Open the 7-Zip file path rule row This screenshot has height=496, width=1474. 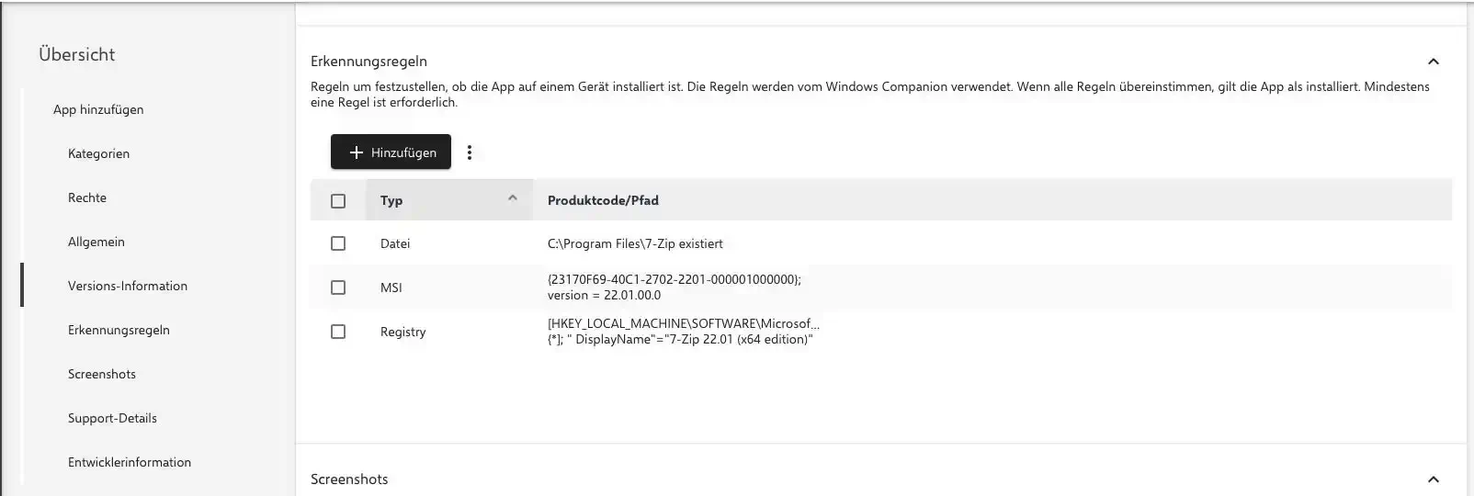pos(635,243)
